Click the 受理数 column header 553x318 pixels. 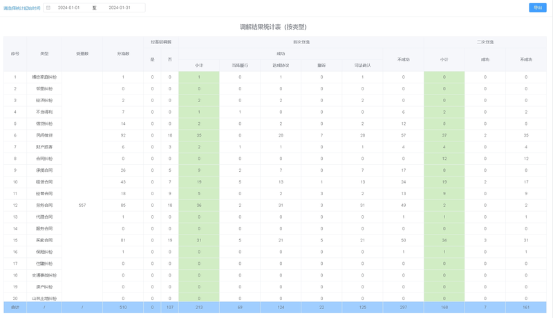click(x=82, y=54)
